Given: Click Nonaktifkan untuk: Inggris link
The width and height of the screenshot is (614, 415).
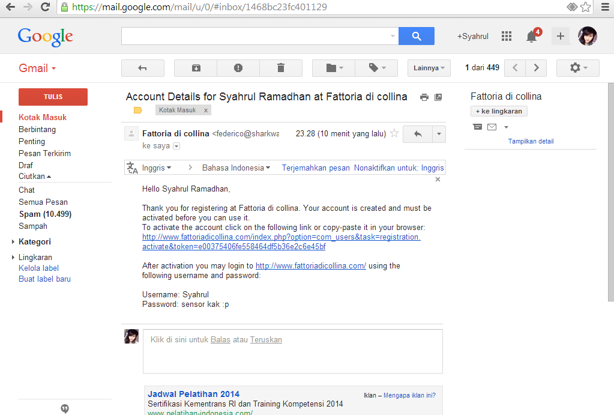Looking at the screenshot, I should pos(399,168).
